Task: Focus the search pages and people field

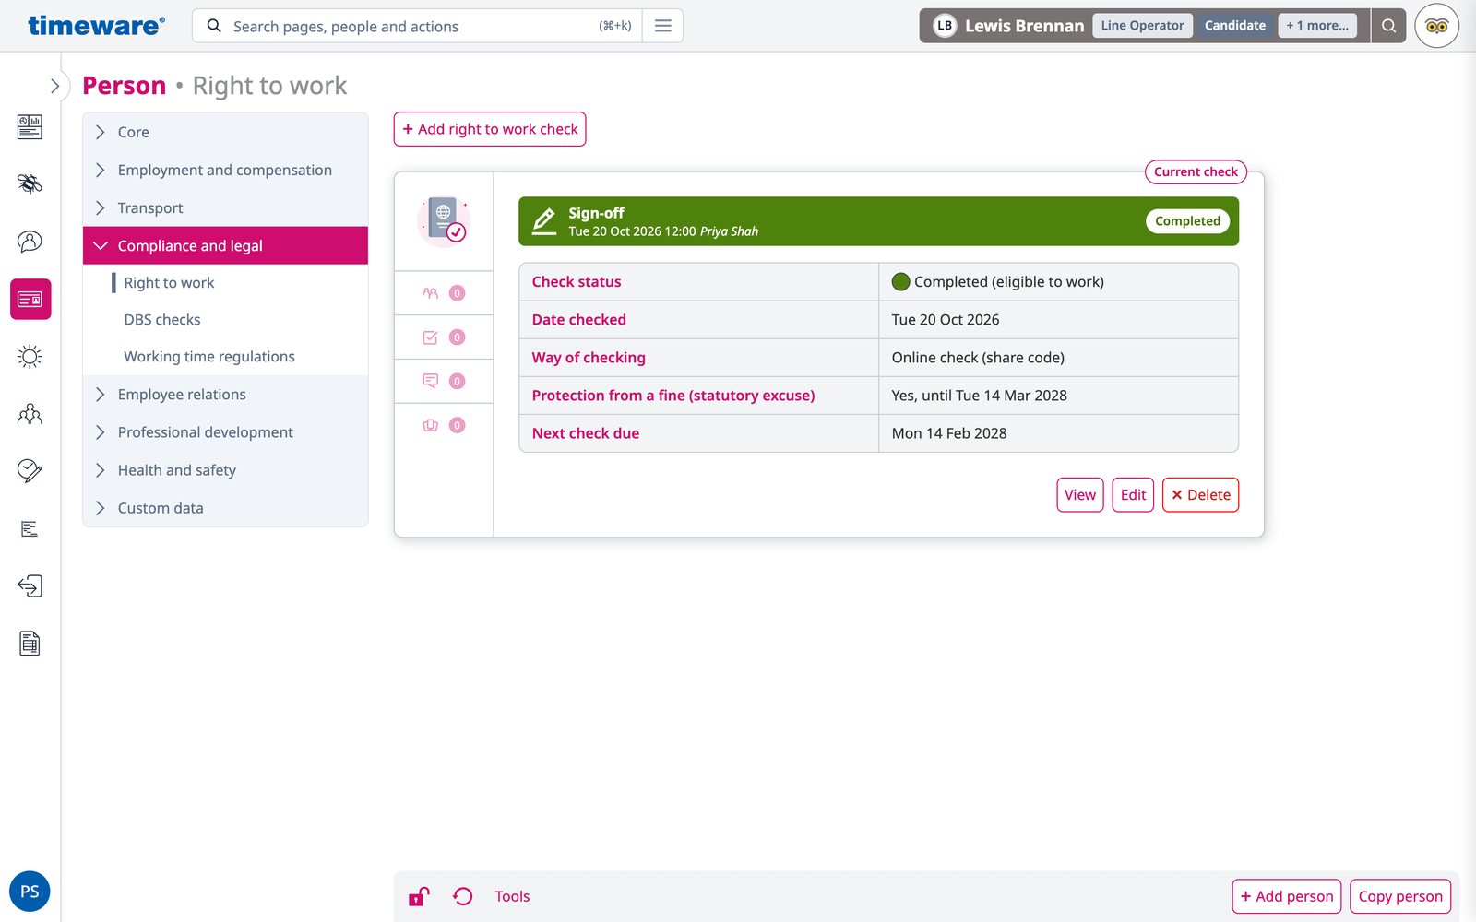Action: [417, 26]
